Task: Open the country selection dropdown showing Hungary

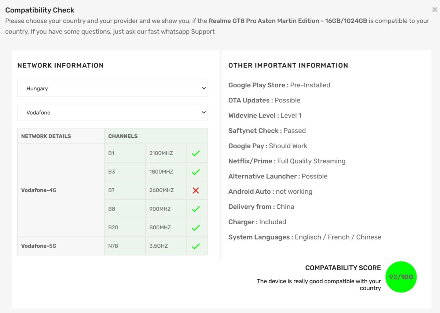Action: [112, 88]
